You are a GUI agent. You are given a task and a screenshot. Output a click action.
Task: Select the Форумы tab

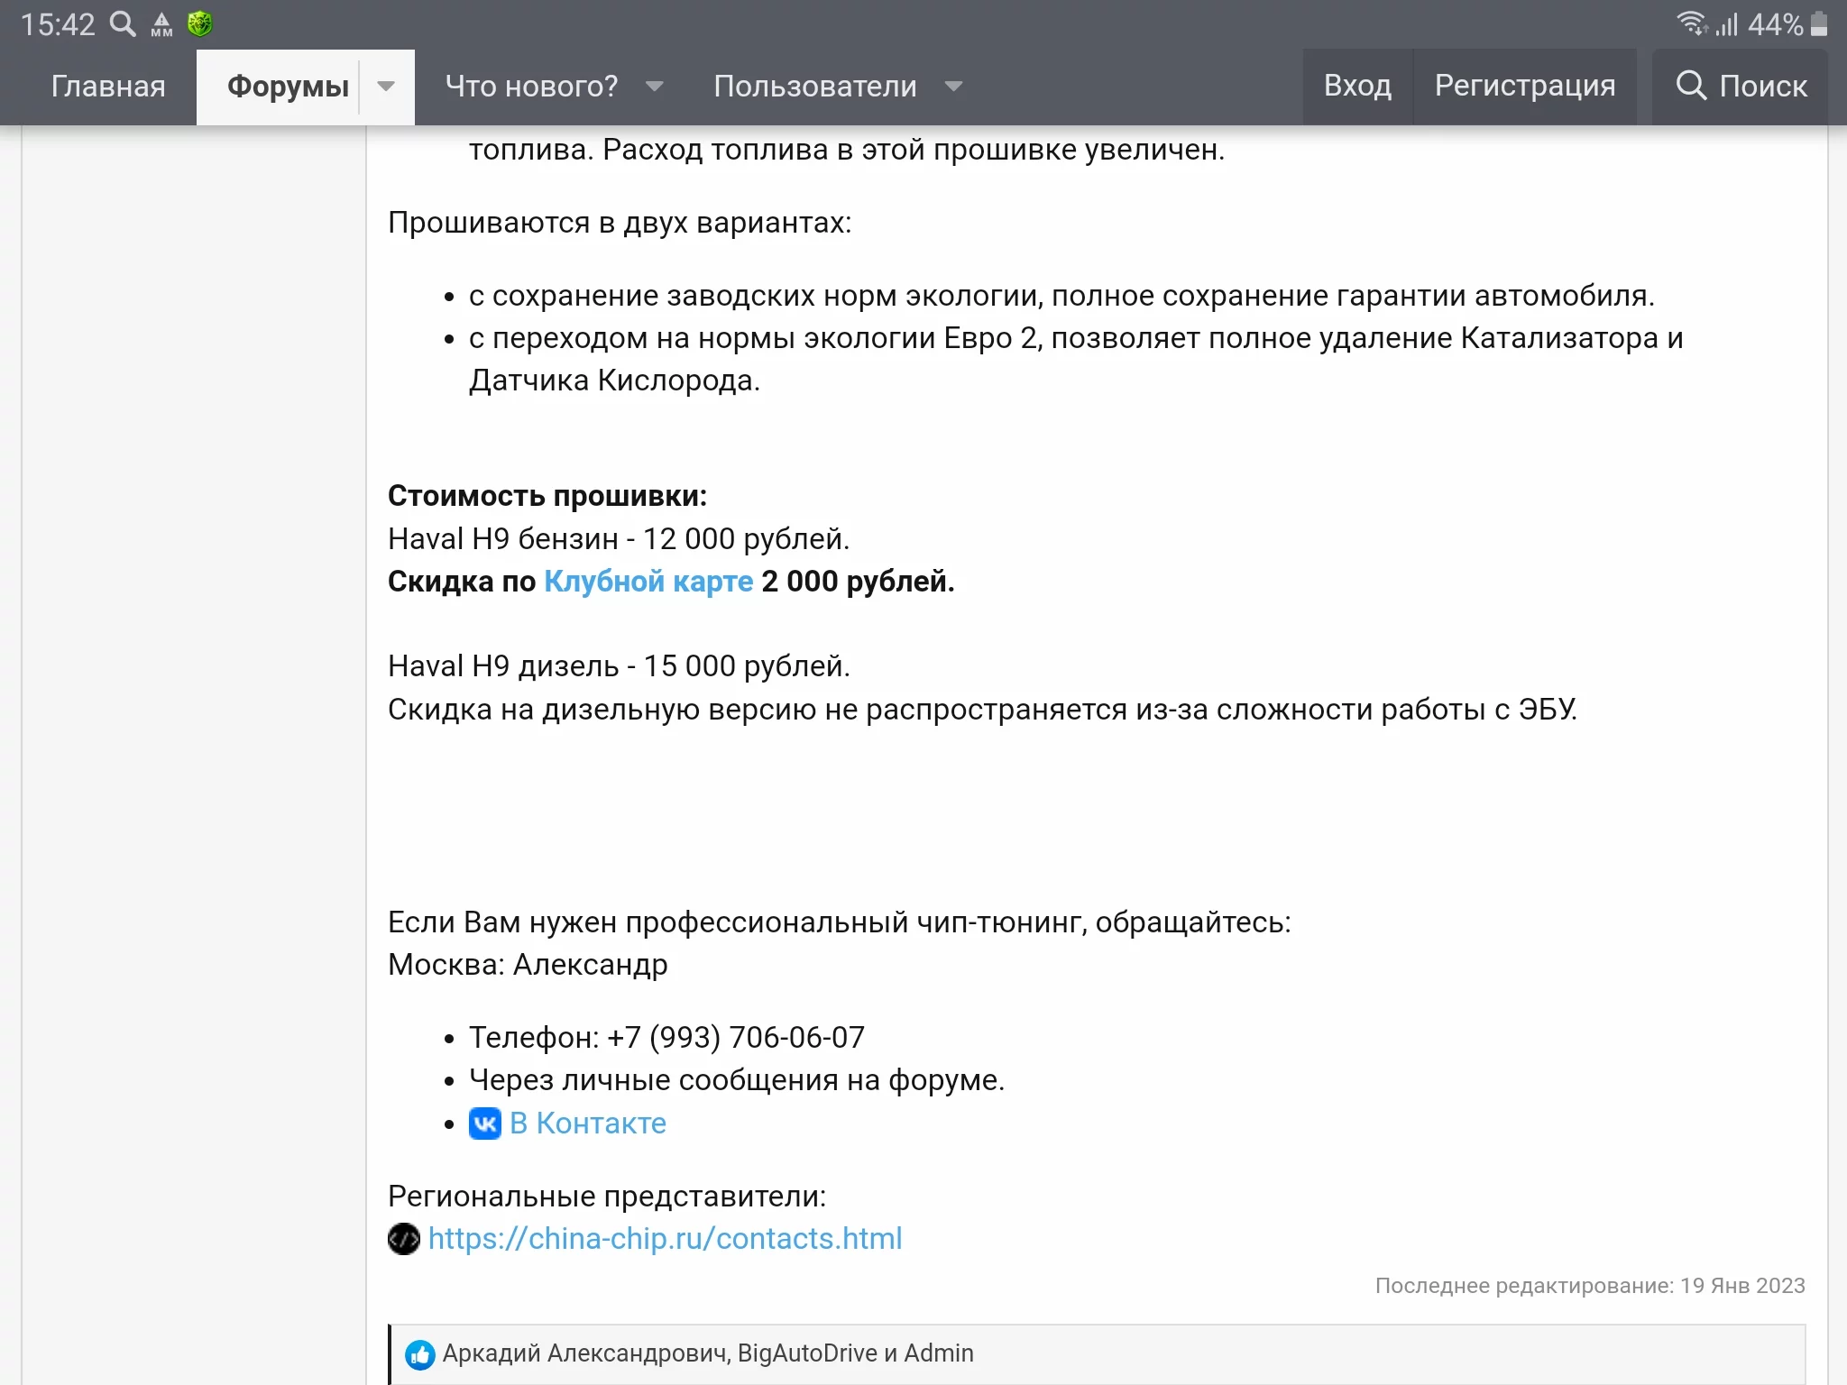coord(288,87)
